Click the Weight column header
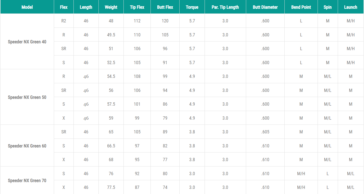Viewport: 364px width, 194px height. point(111,7)
